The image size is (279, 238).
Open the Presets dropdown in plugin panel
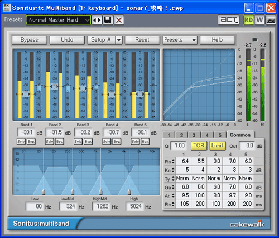coord(180,40)
